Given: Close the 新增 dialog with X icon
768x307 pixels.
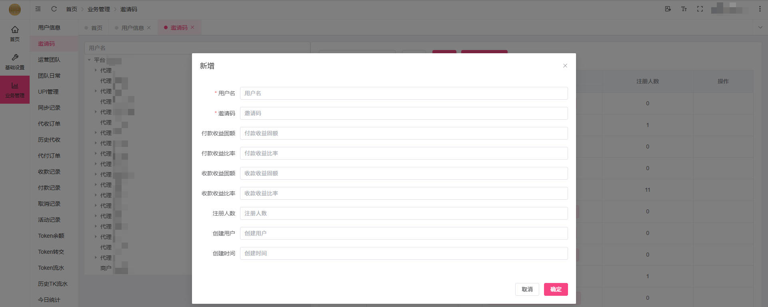Looking at the screenshot, I should coord(565,66).
